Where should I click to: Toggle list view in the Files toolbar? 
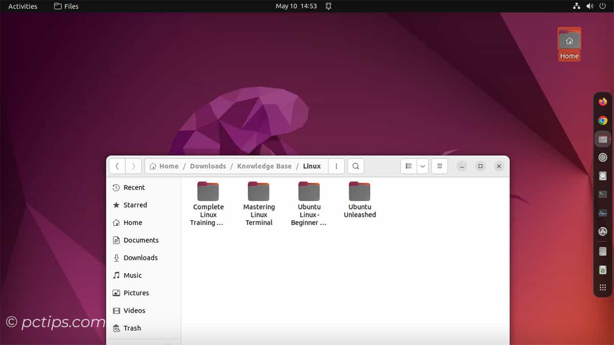point(408,166)
